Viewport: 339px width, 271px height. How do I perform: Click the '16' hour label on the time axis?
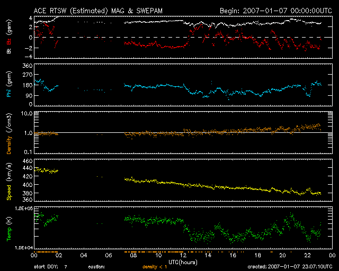[233, 255]
